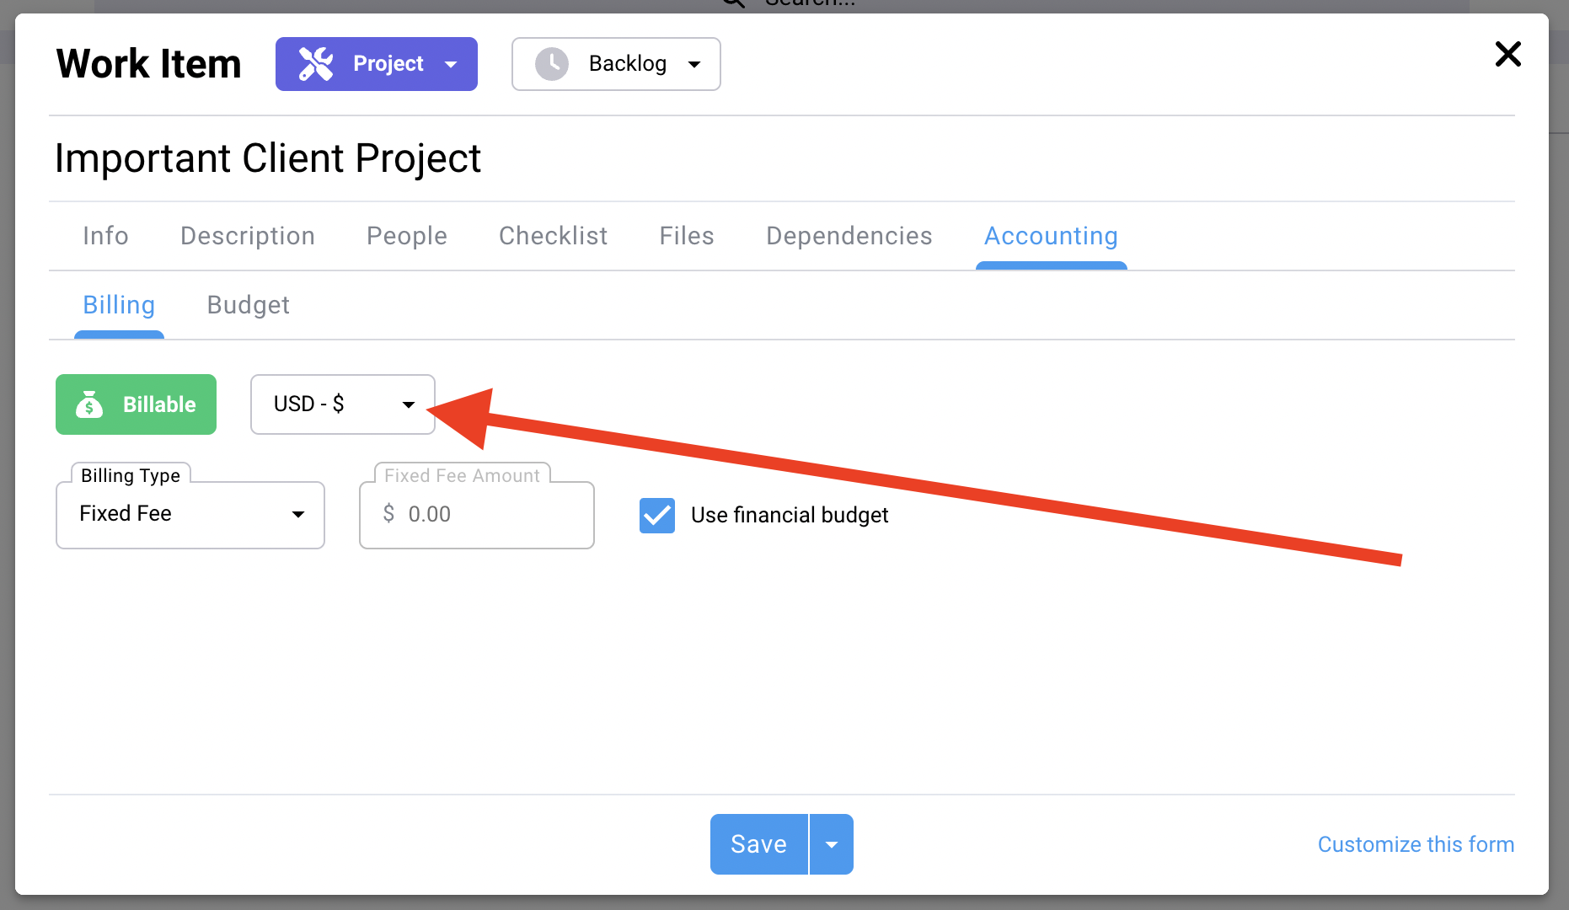Open the Save options split arrow

(x=832, y=844)
